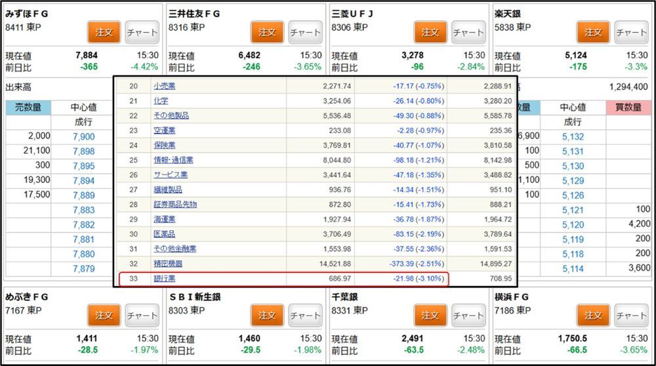
Task: Click the 三井住友FG current price 6,482
Action: pyautogui.click(x=249, y=56)
